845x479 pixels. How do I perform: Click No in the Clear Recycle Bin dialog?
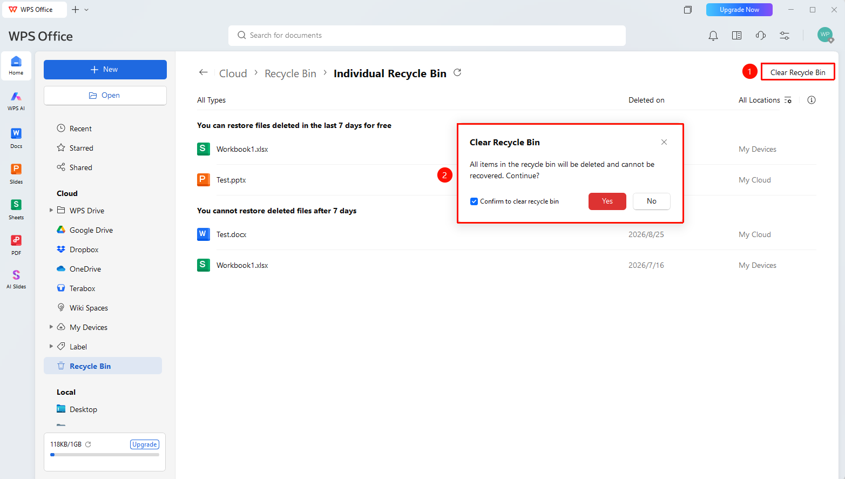coord(652,201)
